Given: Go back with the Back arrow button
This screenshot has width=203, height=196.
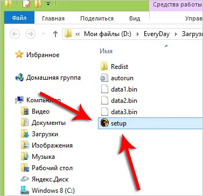Looking at the screenshot, I should pos(15,33).
